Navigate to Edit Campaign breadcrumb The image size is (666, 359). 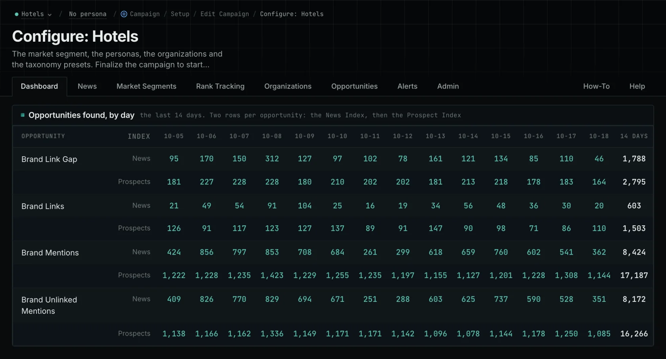click(225, 14)
